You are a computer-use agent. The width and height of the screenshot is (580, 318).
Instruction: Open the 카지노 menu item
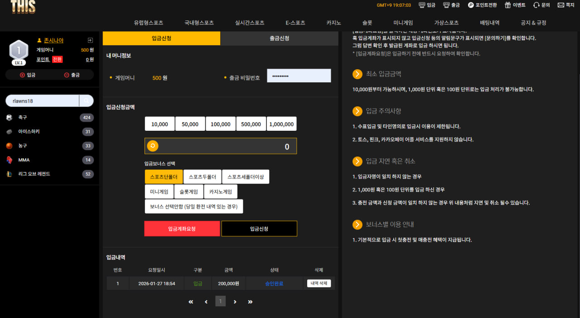[x=333, y=23]
